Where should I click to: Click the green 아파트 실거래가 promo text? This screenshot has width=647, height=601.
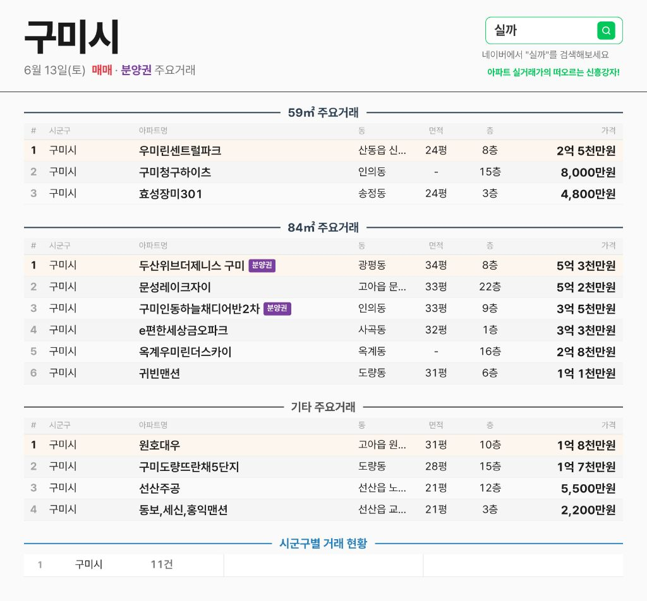553,72
